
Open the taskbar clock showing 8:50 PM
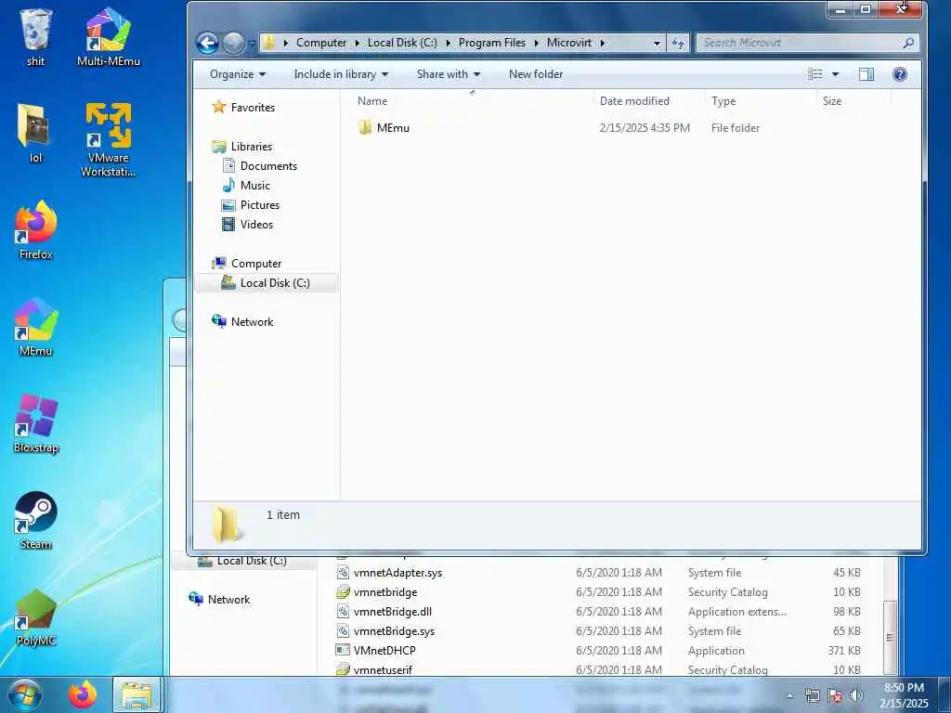(x=904, y=695)
